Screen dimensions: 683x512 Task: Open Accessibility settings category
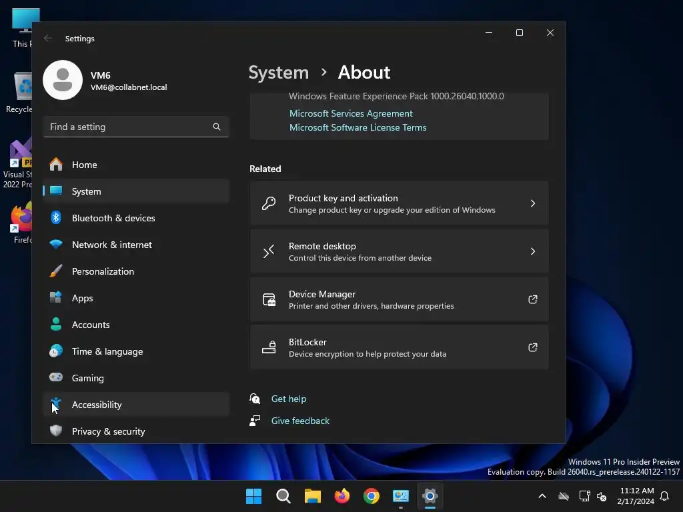[x=136, y=405]
